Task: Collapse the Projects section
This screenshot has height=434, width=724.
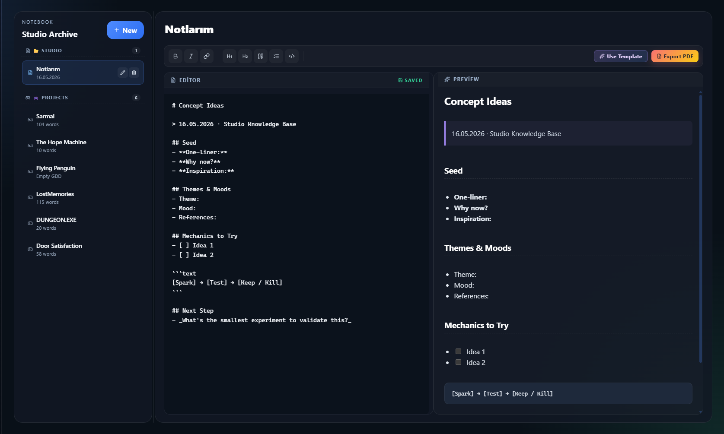Action: click(83, 98)
